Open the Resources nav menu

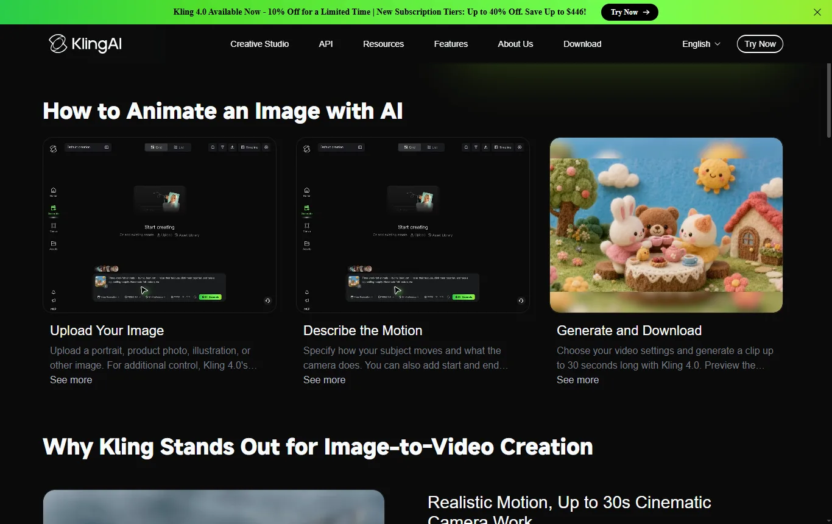pyautogui.click(x=383, y=44)
